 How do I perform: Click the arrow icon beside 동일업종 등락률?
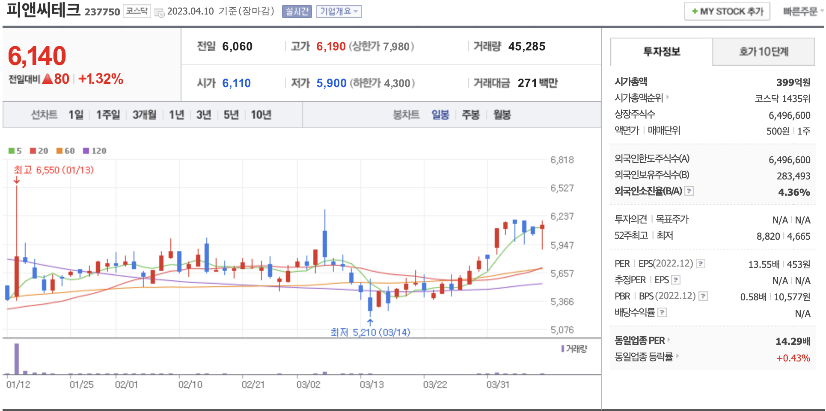pos(677,356)
